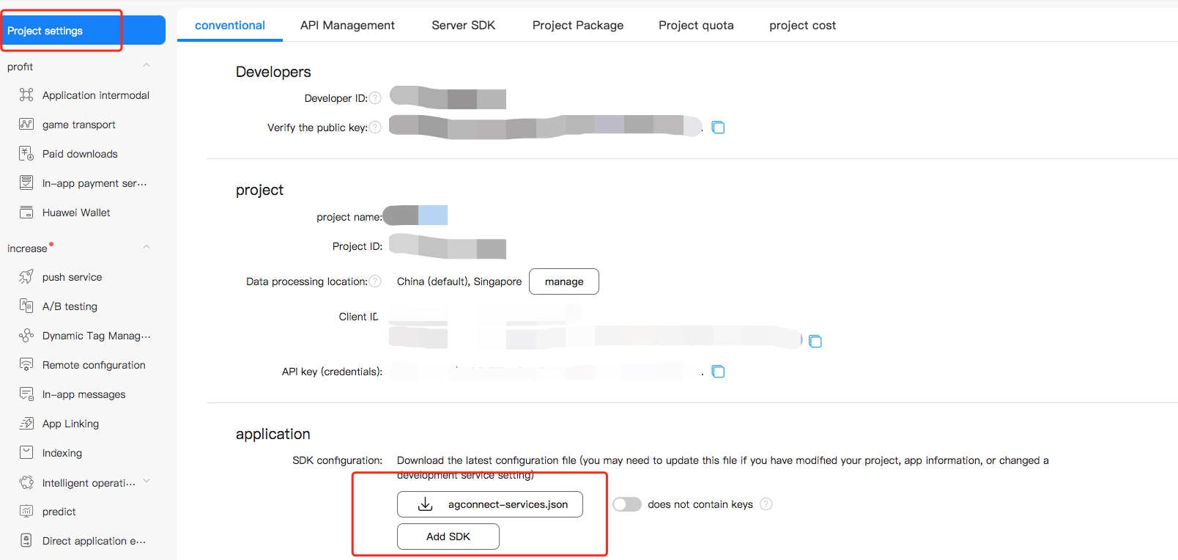The width and height of the screenshot is (1178, 560).
Task: Select A/B testing label
Action: [x=70, y=306]
